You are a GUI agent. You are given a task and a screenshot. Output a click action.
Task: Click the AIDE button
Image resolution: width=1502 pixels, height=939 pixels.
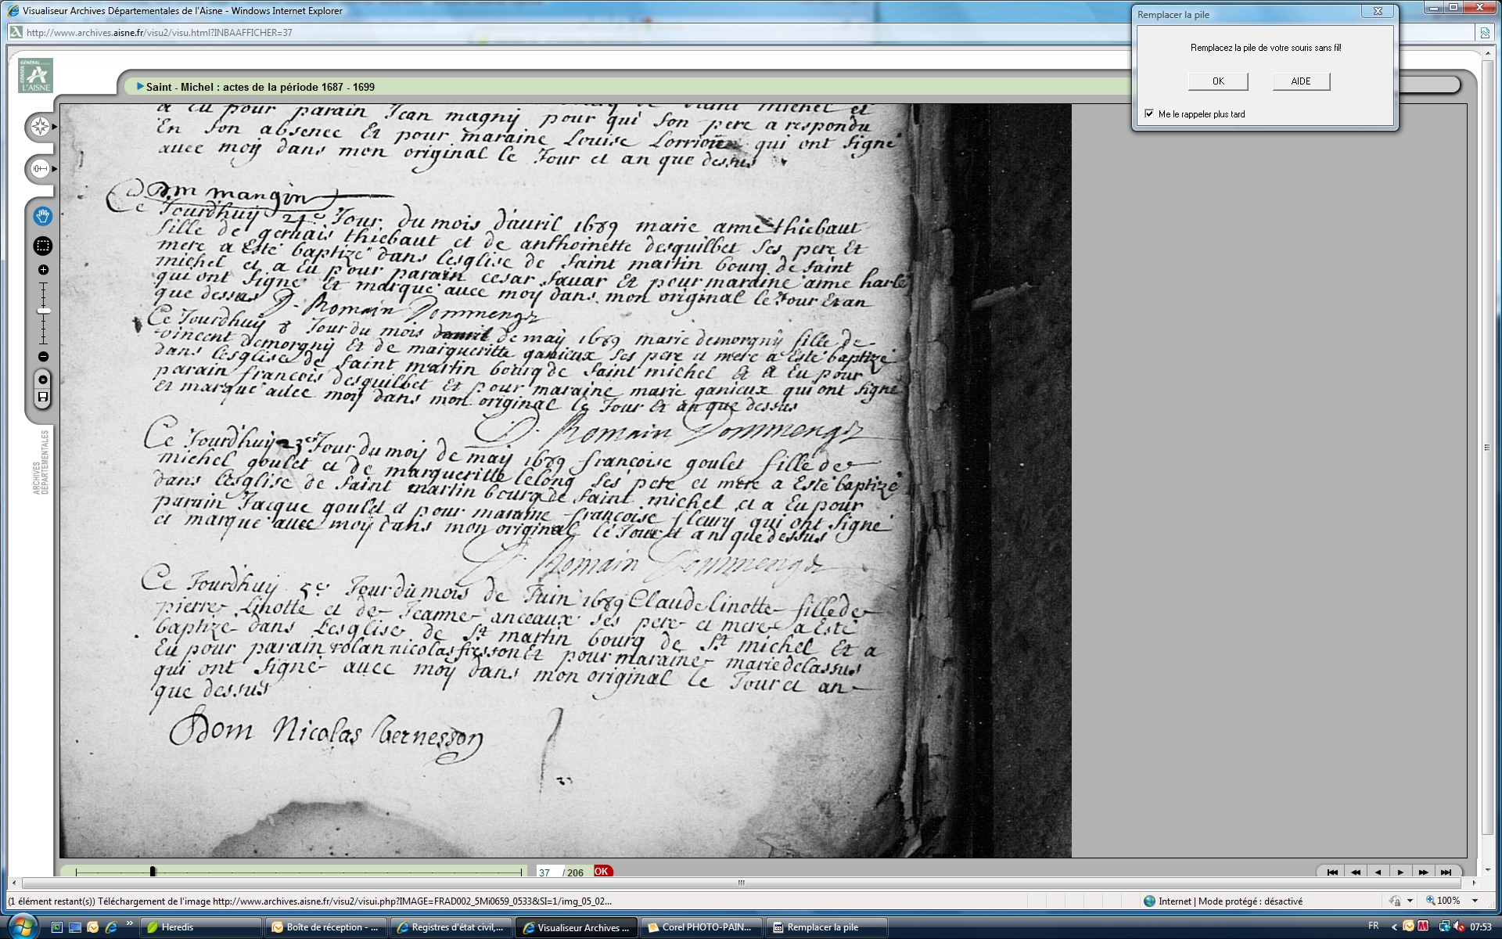pyautogui.click(x=1300, y=81)
